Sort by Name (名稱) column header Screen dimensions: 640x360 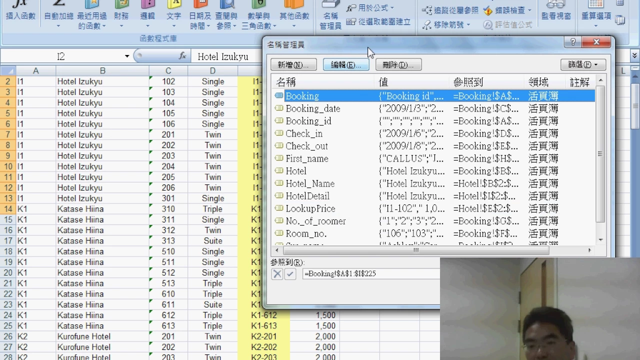[323, 82]
